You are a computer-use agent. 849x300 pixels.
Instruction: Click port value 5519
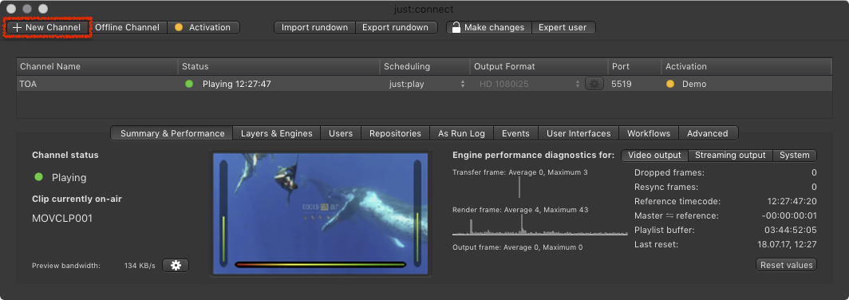pos(621,84)
